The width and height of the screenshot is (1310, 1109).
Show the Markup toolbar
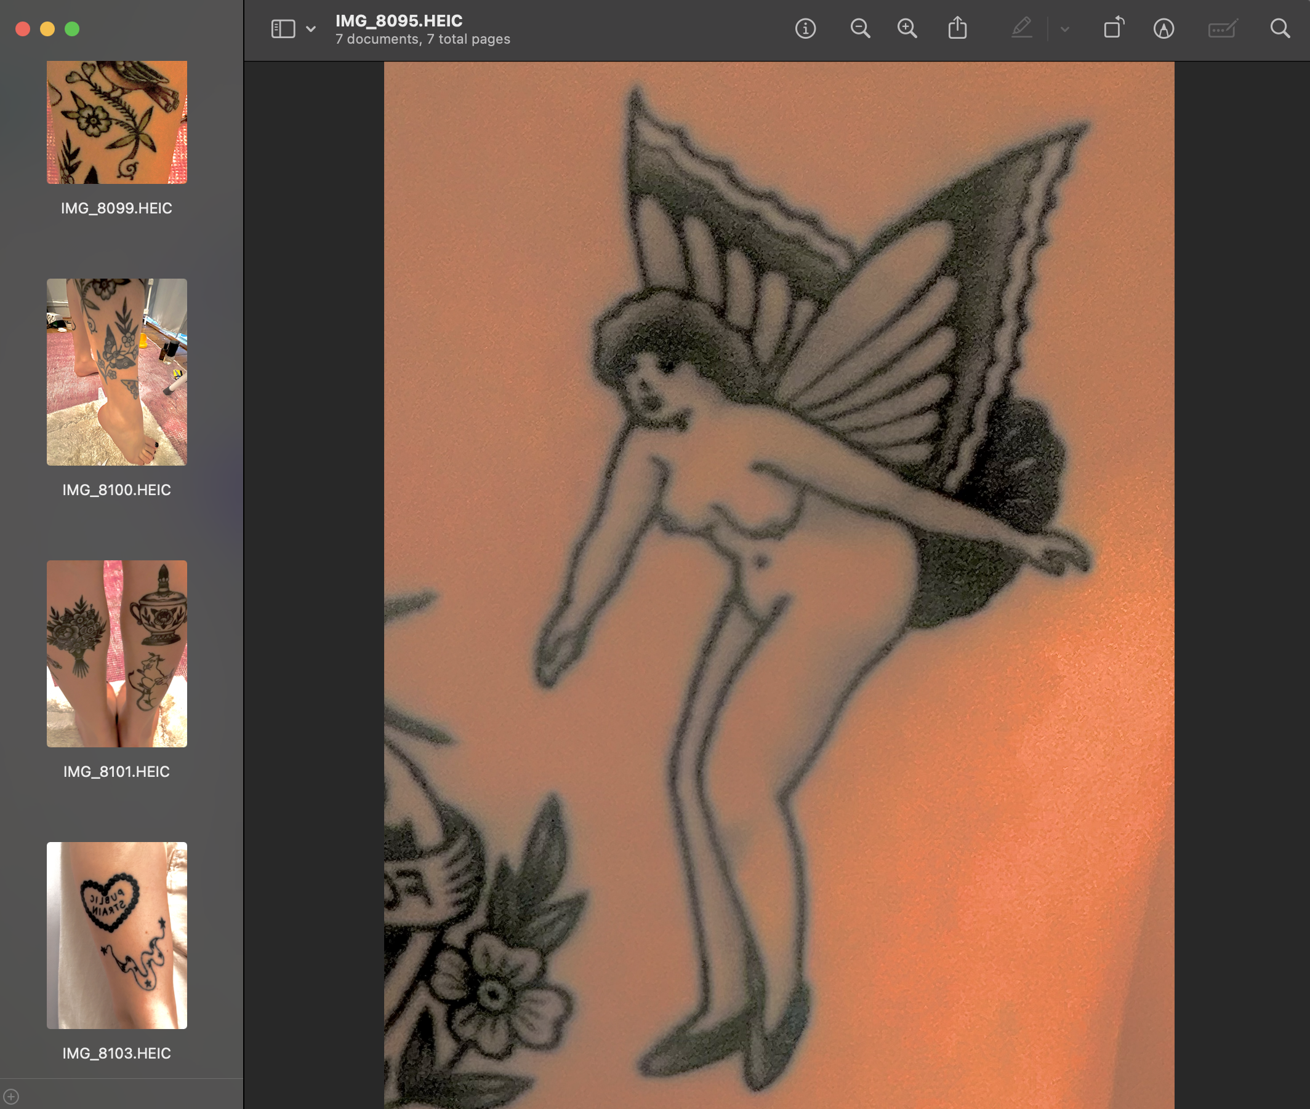pyautogui.click(x=1163, y=29)
